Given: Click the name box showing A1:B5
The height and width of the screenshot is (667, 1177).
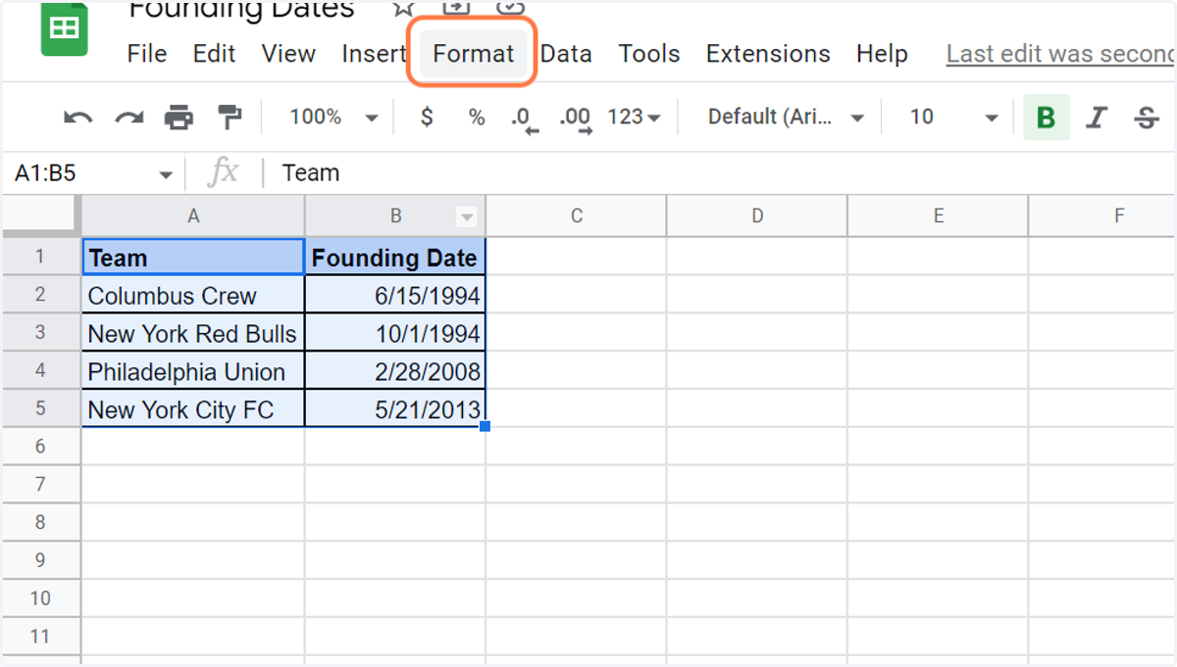Looking at the screenshot, I should click(78, 174).
